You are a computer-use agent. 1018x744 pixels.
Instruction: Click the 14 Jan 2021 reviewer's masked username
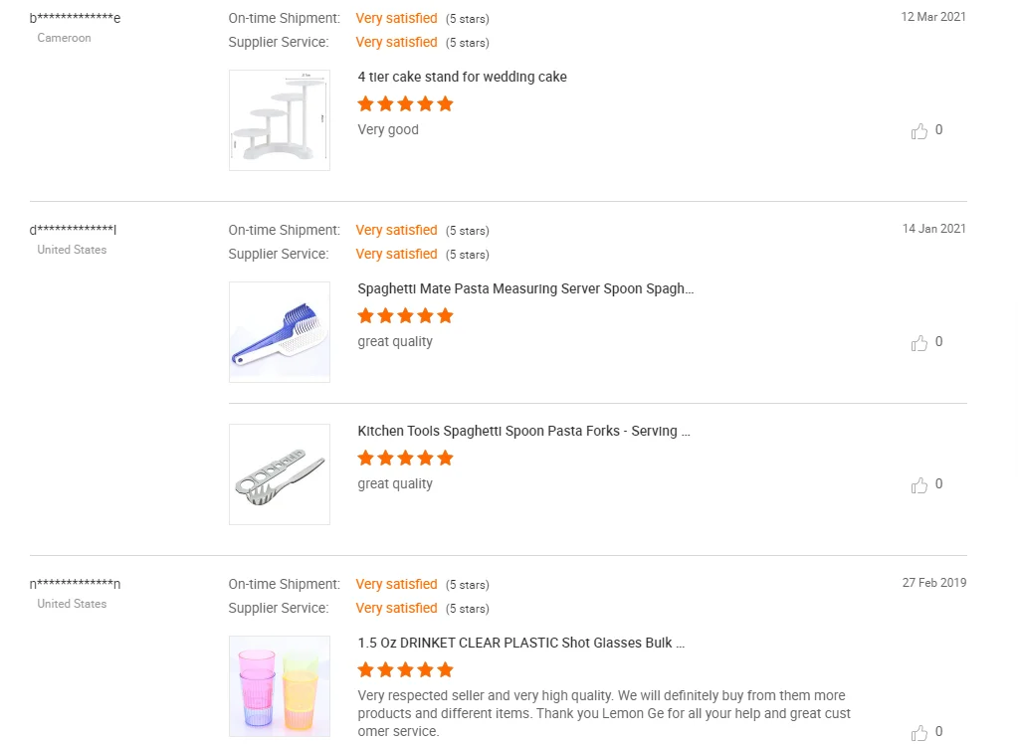[74, 230]
